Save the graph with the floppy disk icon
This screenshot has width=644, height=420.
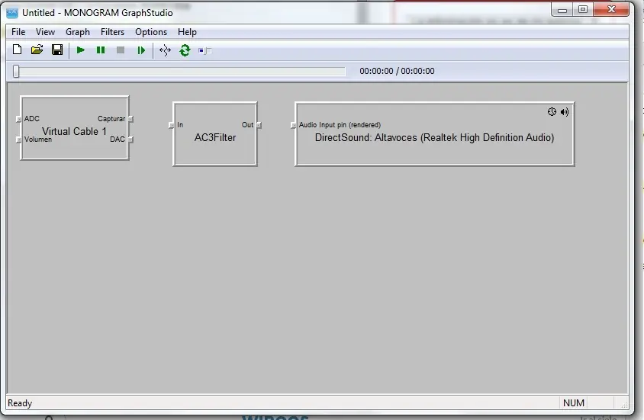click(57, 50)
